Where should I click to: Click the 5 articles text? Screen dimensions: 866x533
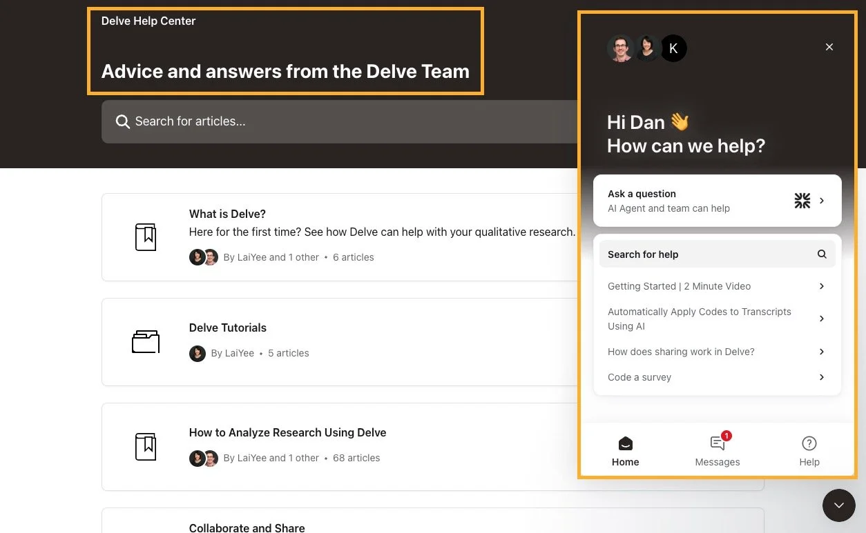point(289,353)
